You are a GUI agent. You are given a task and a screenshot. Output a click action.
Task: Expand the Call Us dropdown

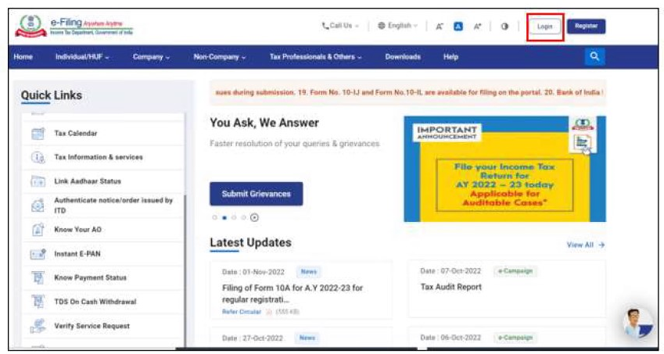(340, 26)
